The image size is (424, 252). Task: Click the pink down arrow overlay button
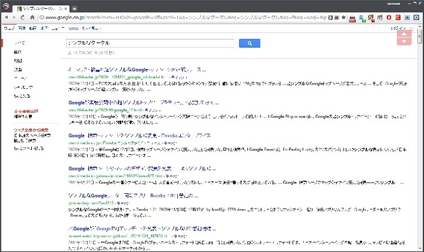coord(404,41)
